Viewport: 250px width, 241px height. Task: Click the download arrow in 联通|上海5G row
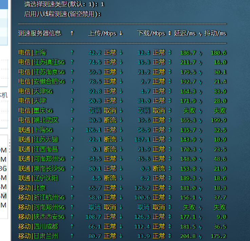click(x=121, y=130)
